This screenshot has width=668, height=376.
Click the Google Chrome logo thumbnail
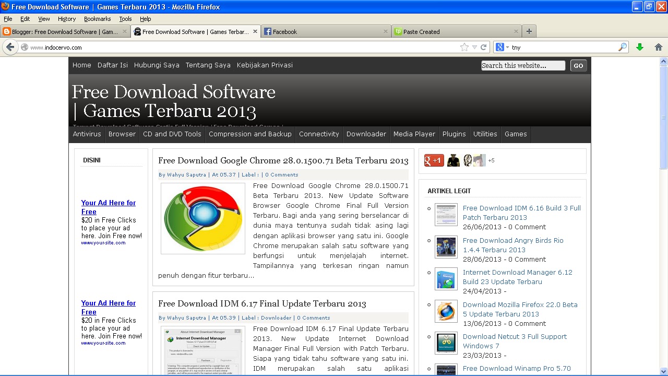pyautogui.click(x=203, y=218)
